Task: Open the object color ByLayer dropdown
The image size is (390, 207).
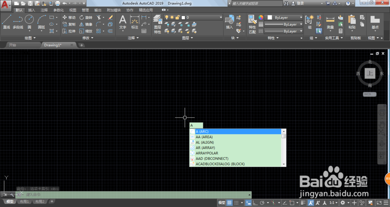Action: point(284,17)
